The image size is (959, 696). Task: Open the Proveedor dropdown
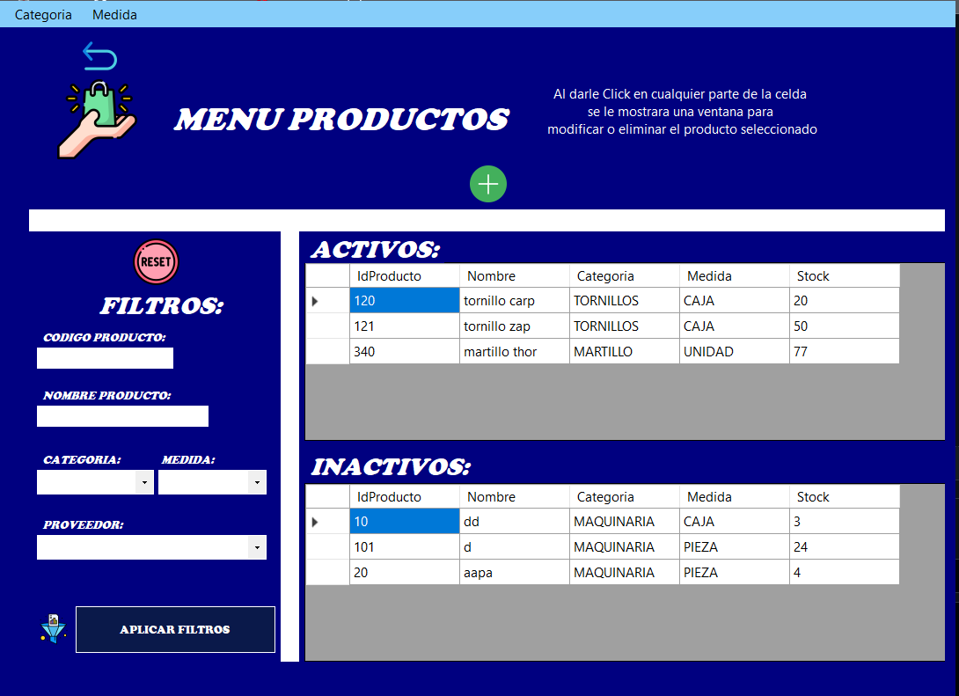click(259, 547)
